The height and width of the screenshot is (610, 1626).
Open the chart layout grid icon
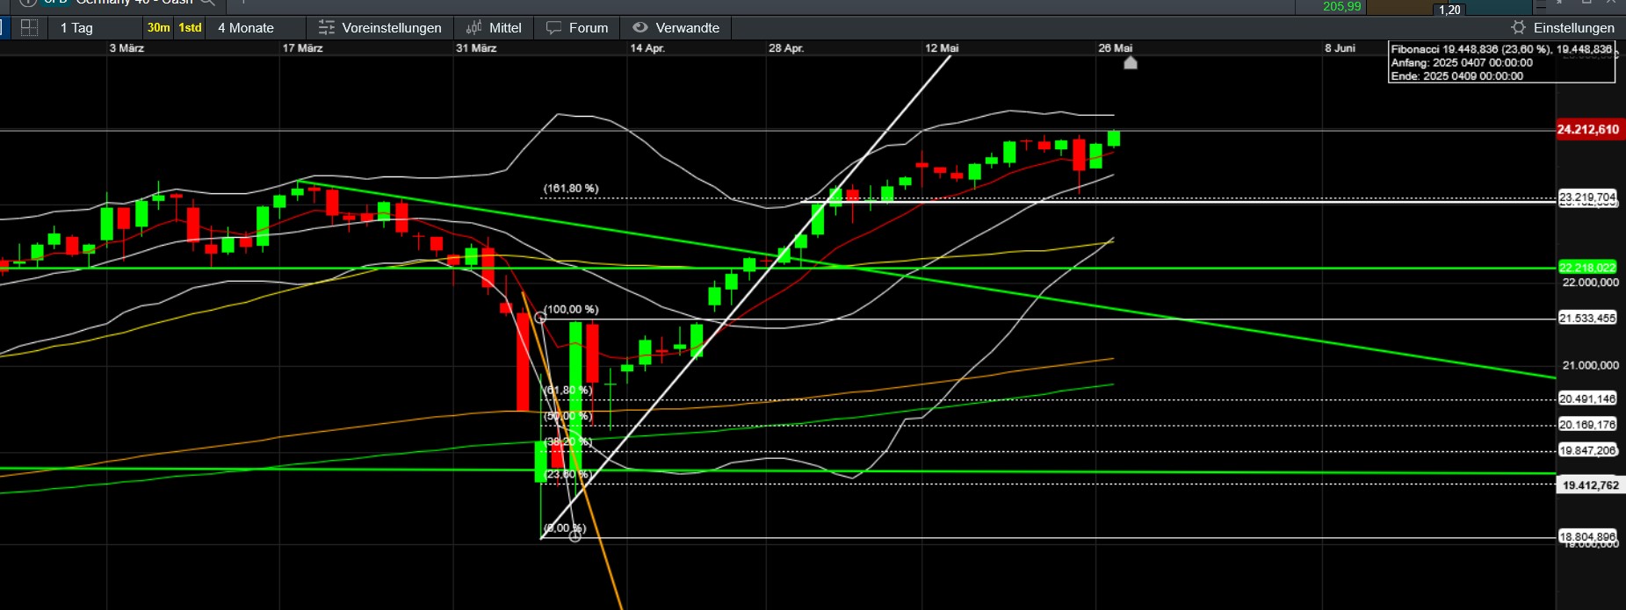click(x=29, y=27)
